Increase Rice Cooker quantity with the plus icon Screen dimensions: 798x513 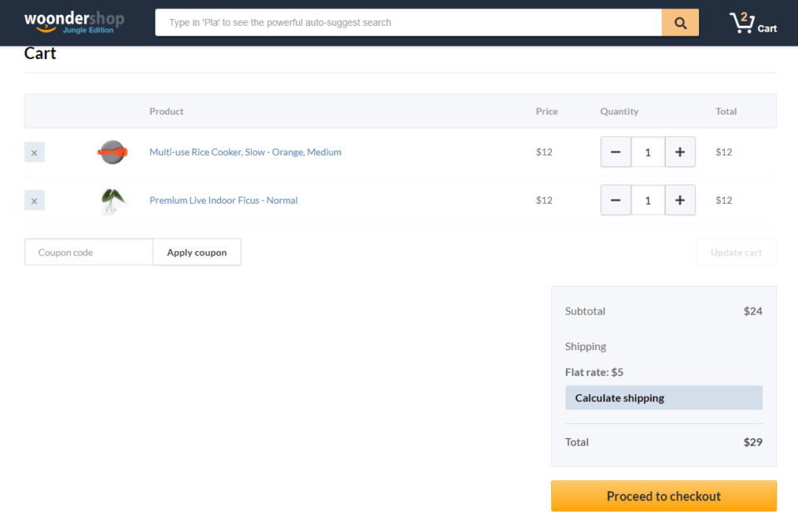(680, 152)
